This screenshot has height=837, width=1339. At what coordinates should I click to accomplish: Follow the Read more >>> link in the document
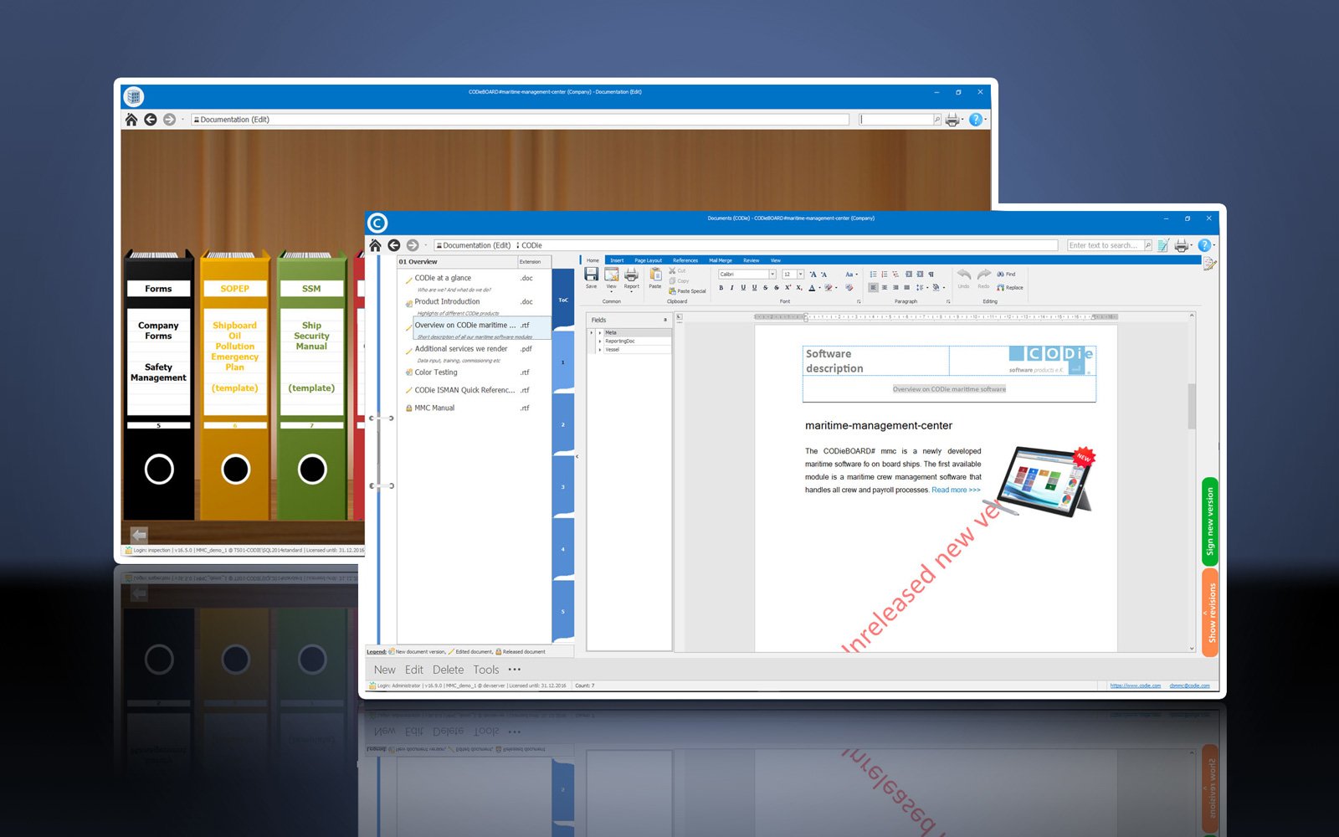click(956, 490)
